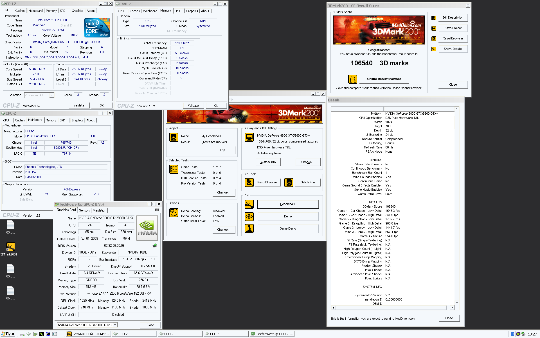Open the 03.txt desktop file
This screenshot has height=338, width=540.
[10, 227]
